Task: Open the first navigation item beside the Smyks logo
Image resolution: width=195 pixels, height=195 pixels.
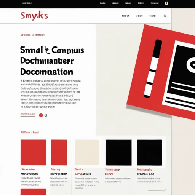Action: coord(125,16)
